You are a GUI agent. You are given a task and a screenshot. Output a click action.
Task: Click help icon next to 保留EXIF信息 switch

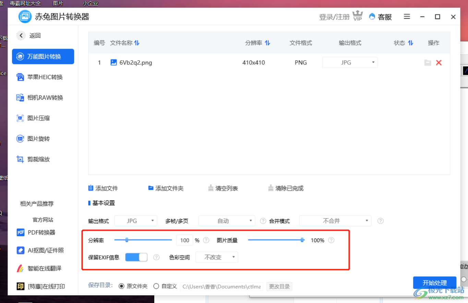pos(156,257)
